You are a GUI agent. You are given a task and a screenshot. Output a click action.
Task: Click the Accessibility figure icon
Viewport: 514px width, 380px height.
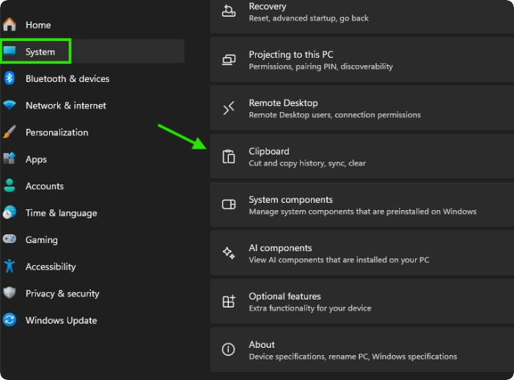pos(10,266)
